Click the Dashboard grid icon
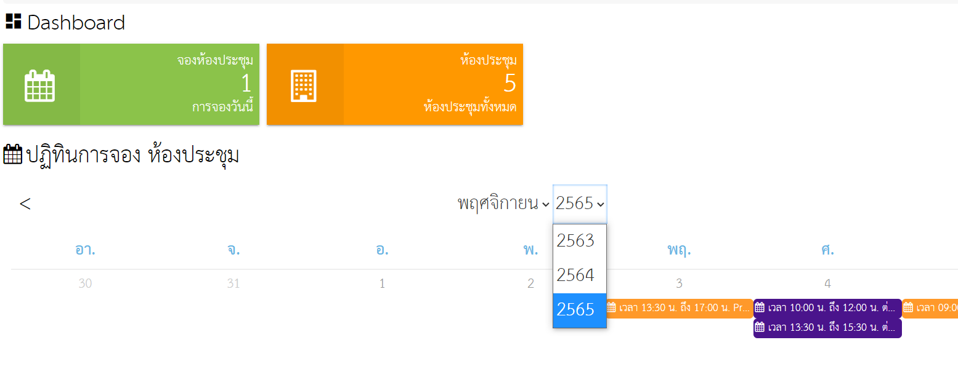The height and width of the screenshot is (372, 958). (13, 22)
